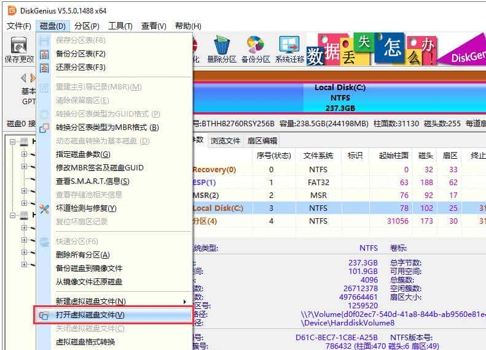Image resolution: width=486 pixels, height=350 pixels.
Task: Click the 扇区 column header
Action: click(x=449, y=156)
